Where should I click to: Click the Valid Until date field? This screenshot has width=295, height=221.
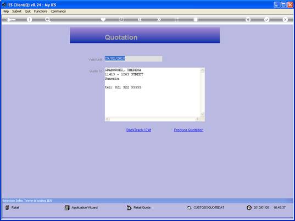tap(133, 58)
